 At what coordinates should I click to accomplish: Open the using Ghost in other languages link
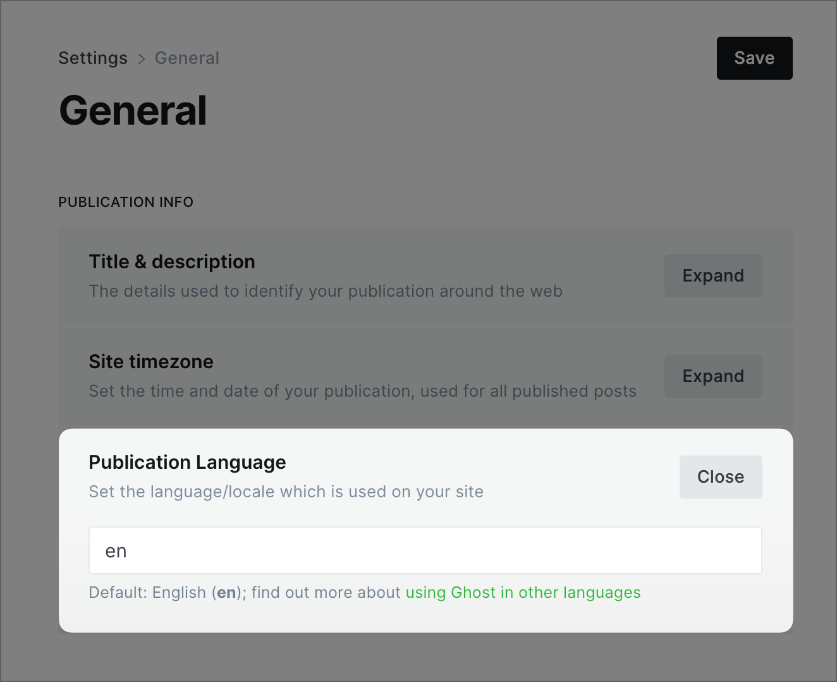[x=523, y=593]
